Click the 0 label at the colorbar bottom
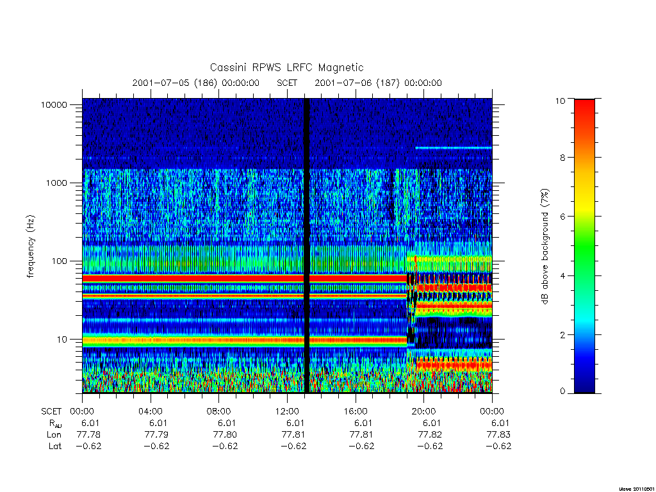The width and height of the screenshot is (656, 492). (562, 391)
